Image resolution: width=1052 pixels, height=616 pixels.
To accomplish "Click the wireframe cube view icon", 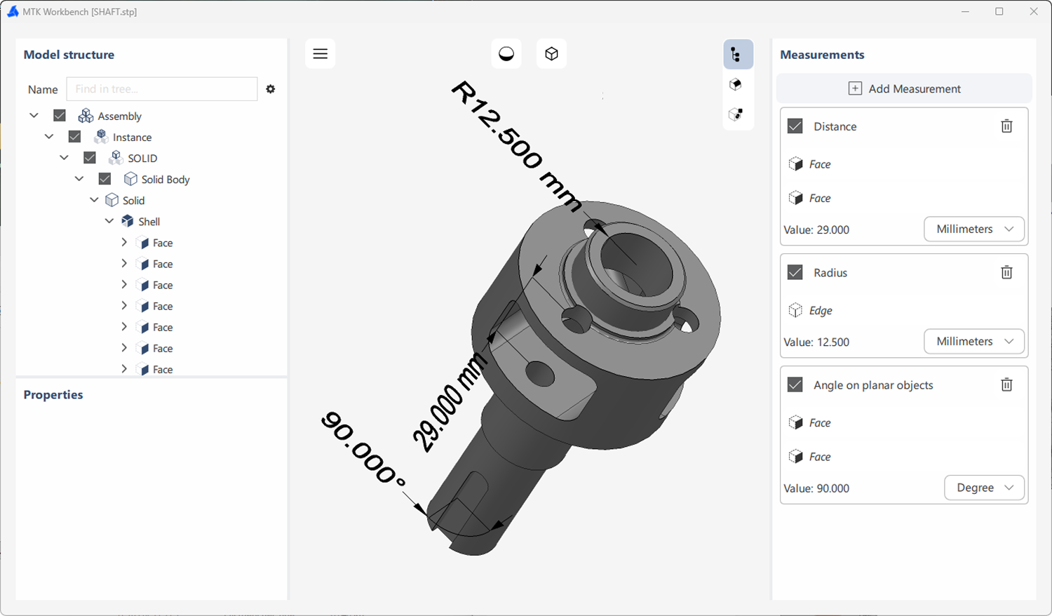I will tap(552, 54).
